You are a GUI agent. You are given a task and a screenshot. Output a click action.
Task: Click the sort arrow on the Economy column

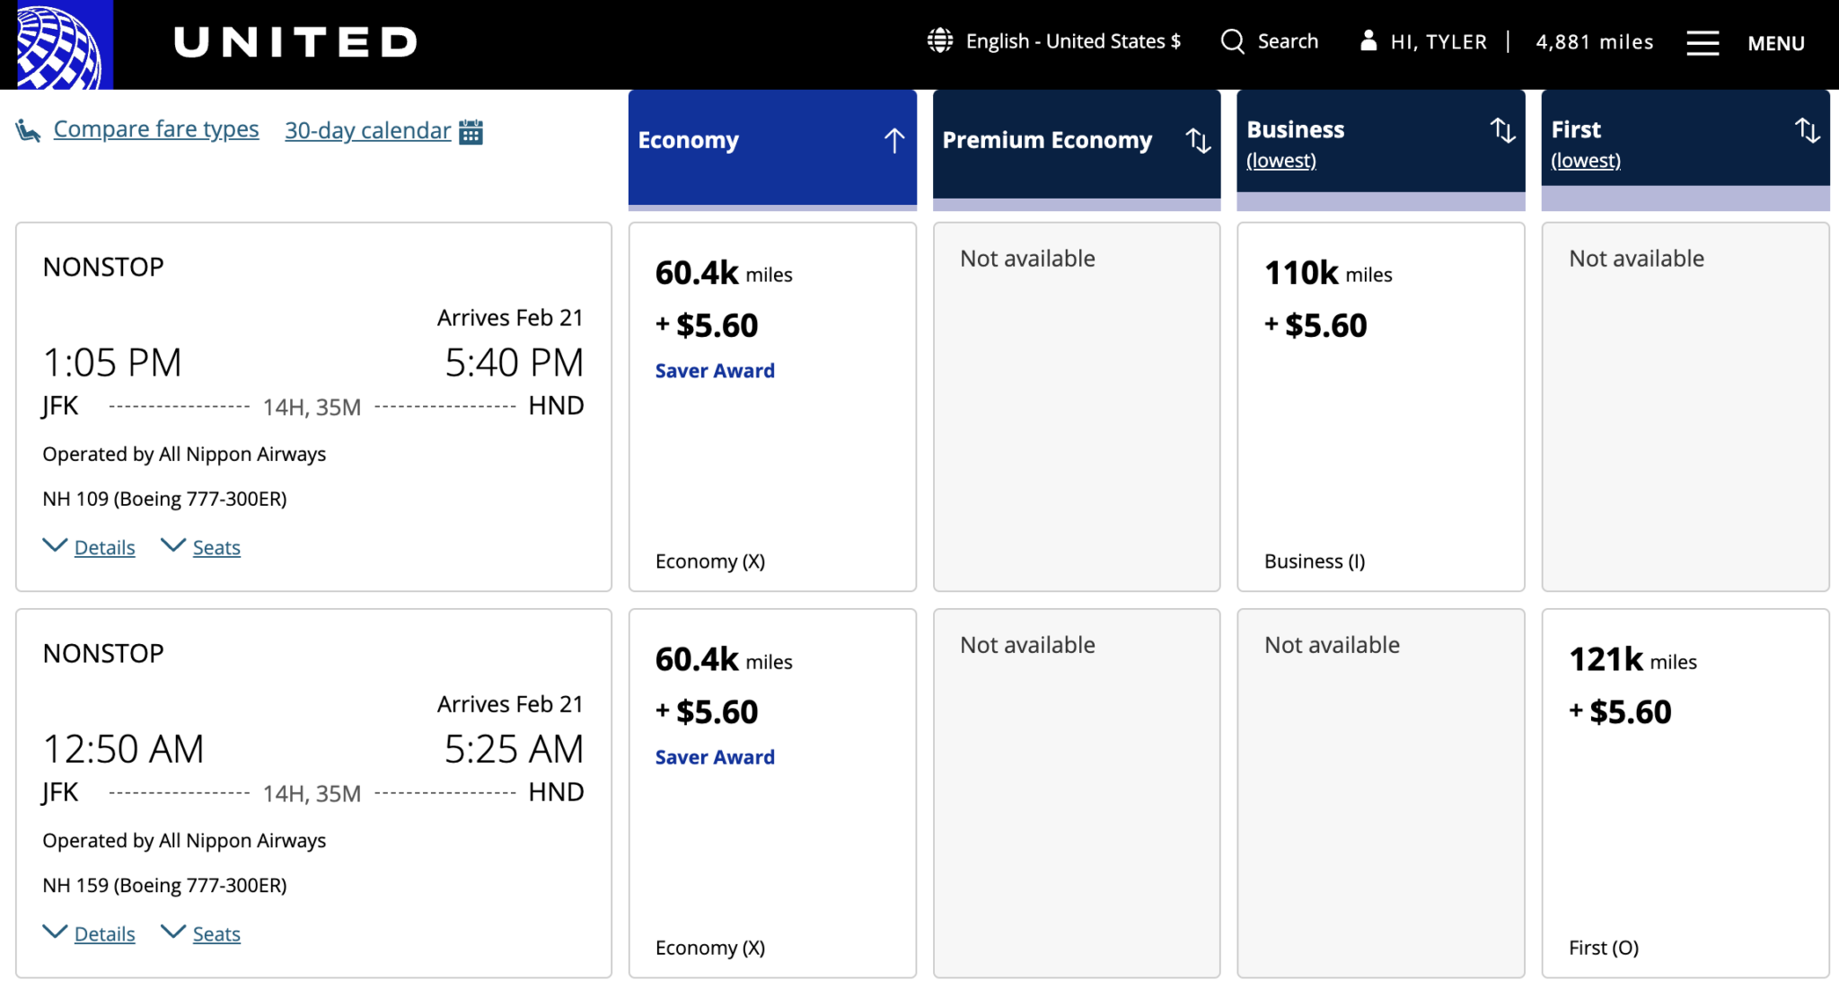click(893, 140)
